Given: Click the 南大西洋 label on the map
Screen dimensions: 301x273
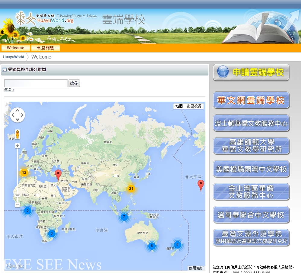Looking at the screenshot, I should coord(15,236).
